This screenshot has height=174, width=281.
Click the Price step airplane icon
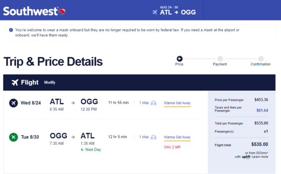tap(180, 59)
